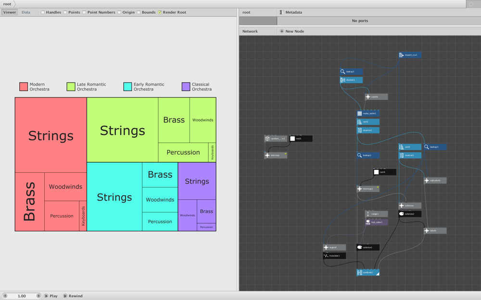
Task: Select the range1 node
Action: [377, 214]
